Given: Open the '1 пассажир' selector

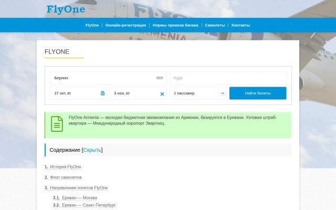Looking at the screenshot, I should pos(198,93).
